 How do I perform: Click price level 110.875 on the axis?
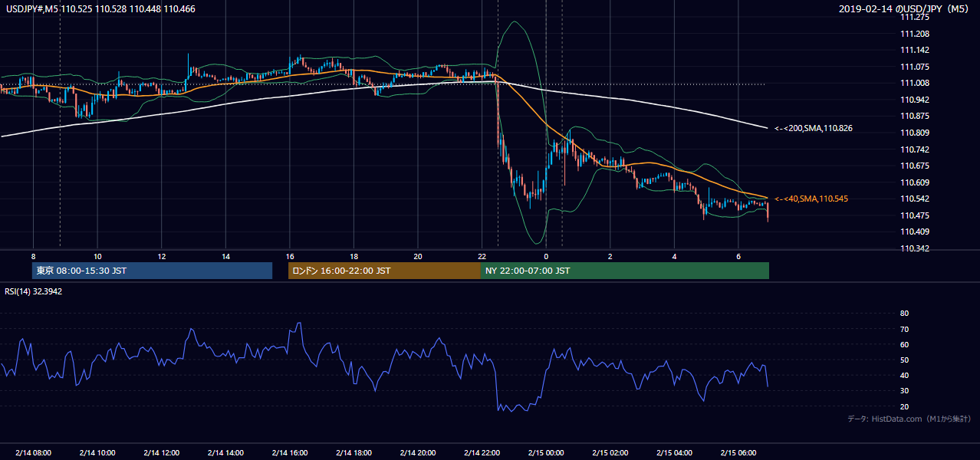914,116
